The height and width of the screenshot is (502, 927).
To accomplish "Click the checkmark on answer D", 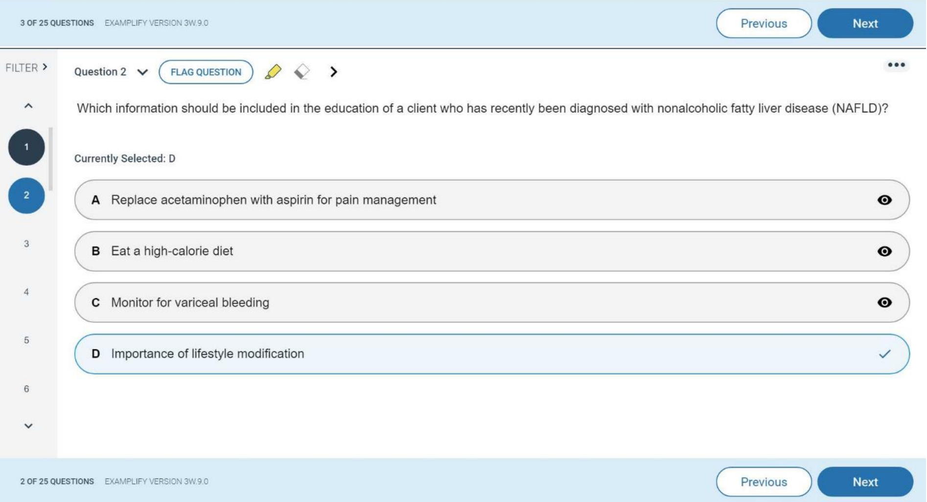I will point(884,354).
